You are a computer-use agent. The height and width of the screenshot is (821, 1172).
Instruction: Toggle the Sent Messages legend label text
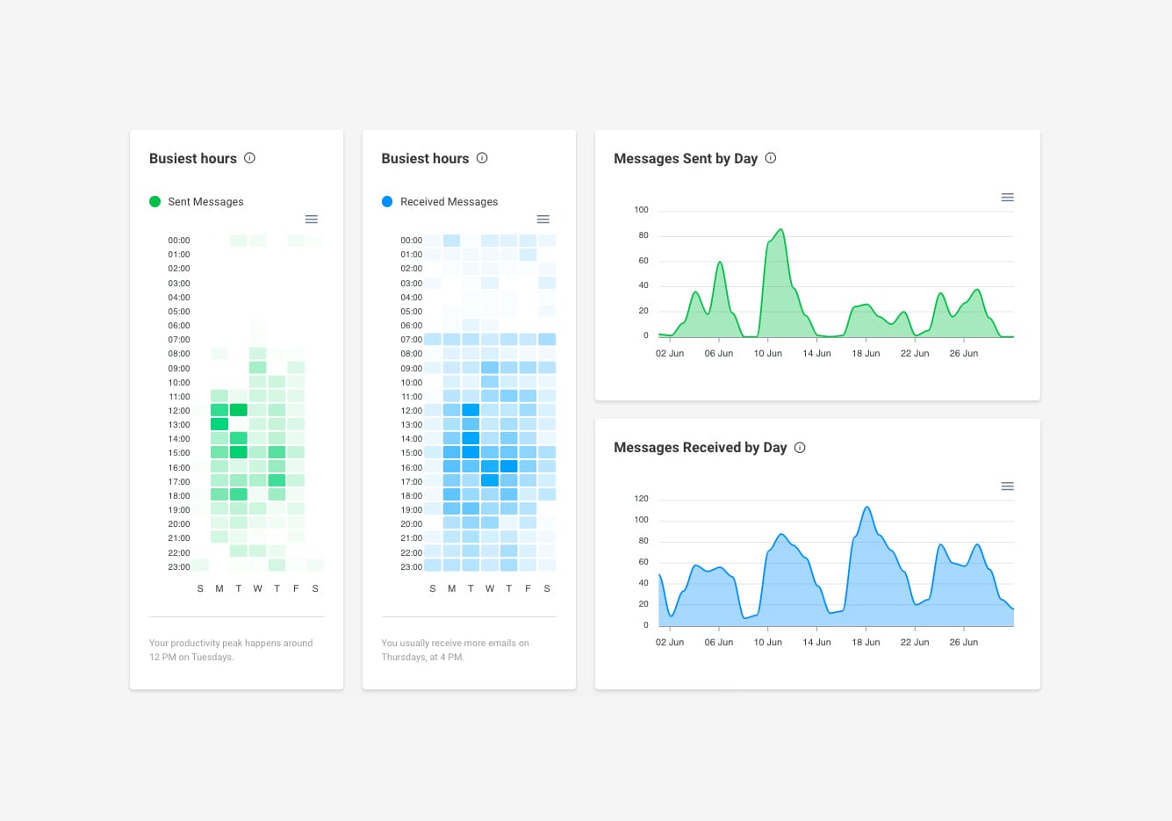point(205,201)
